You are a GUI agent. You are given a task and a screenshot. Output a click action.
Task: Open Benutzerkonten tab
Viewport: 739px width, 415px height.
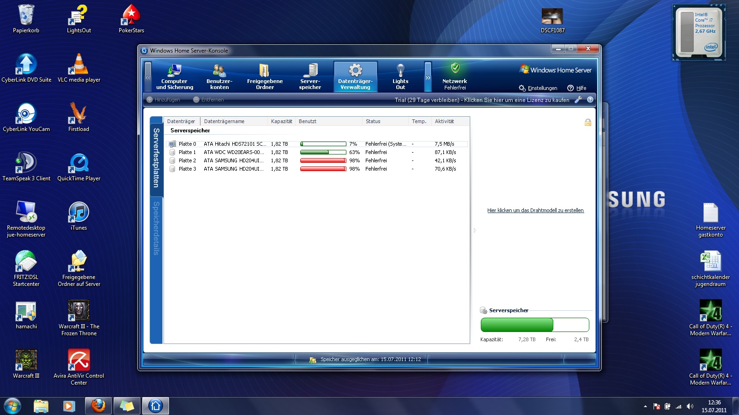219,77
